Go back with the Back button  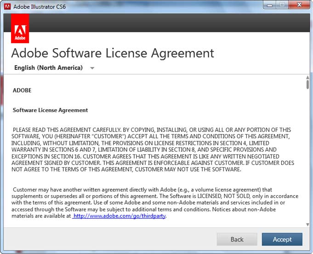click(x=237, y=239)
